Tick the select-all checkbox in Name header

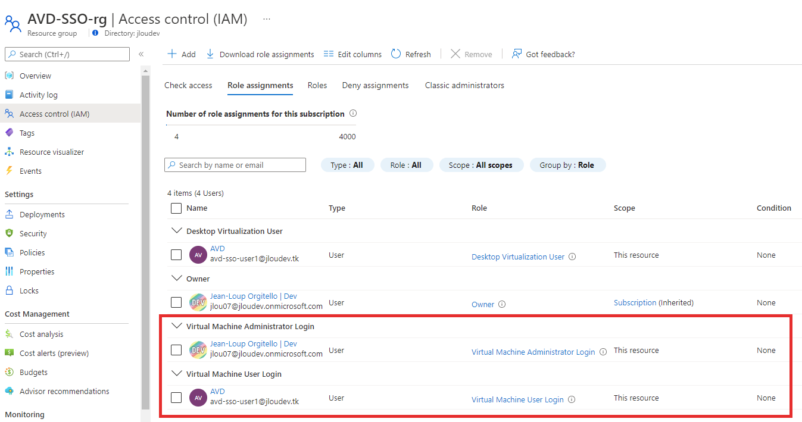[176, 208]
